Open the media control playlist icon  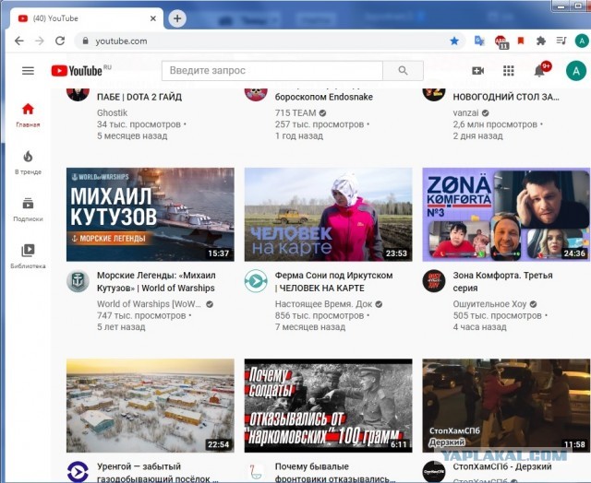pos(561,41)
